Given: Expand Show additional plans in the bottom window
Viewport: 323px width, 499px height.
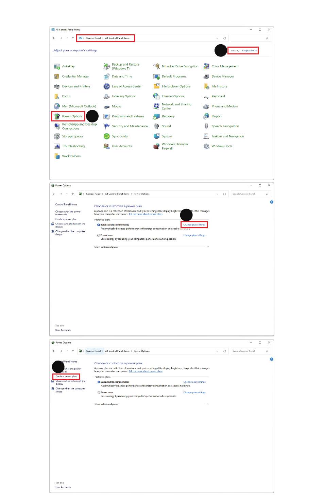Looking at the screenshot, I should pyautogui.click(x=208, y=404).
